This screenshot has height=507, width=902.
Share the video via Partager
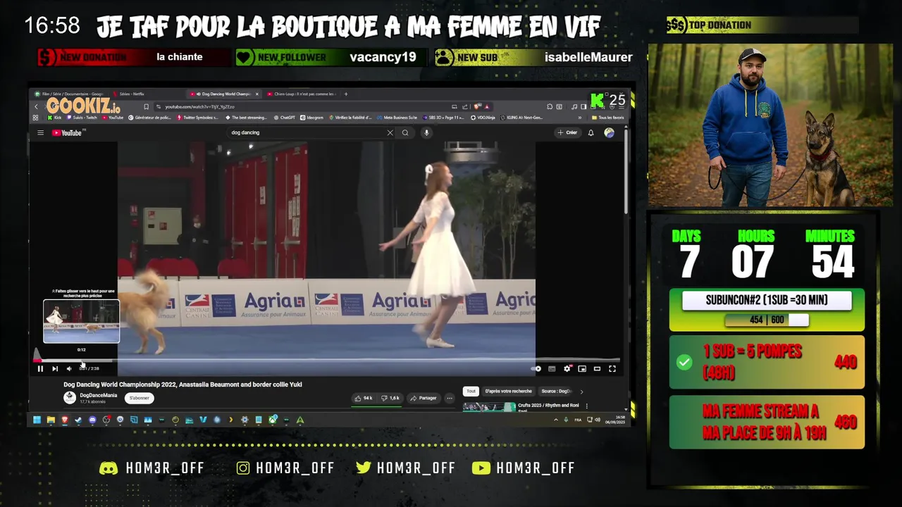click(x=424, y=398)
